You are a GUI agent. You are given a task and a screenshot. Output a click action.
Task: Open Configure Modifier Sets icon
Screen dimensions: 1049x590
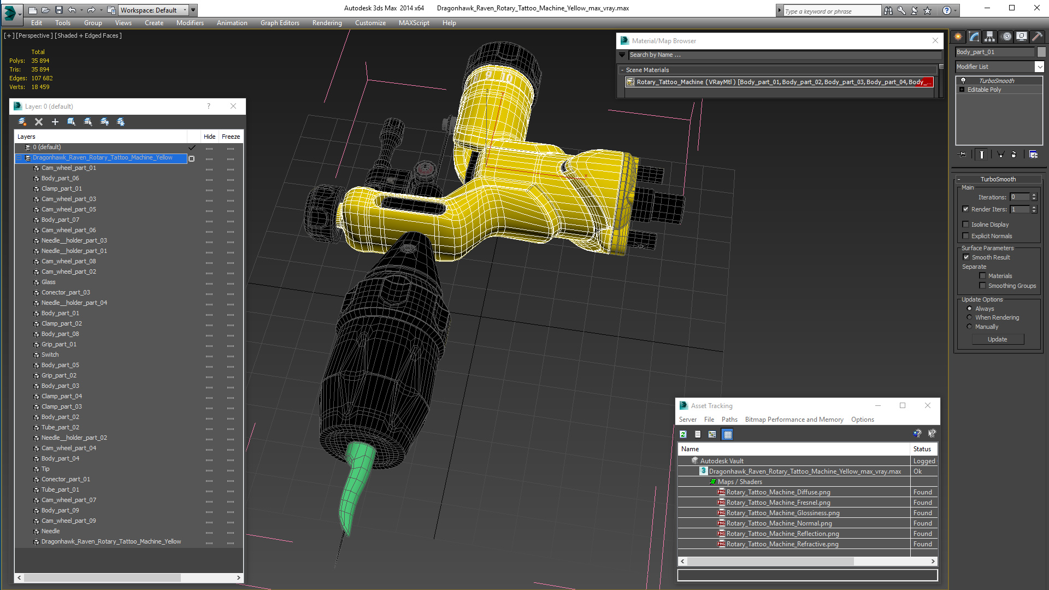(x=1033, y=155)
